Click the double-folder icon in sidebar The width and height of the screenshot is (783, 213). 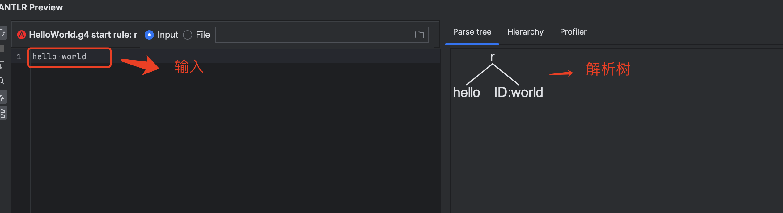click(x=2, y=113)
